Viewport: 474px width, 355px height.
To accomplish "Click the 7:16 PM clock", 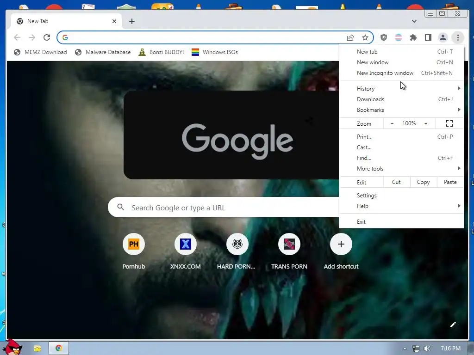I will click(x=451, y=349).
